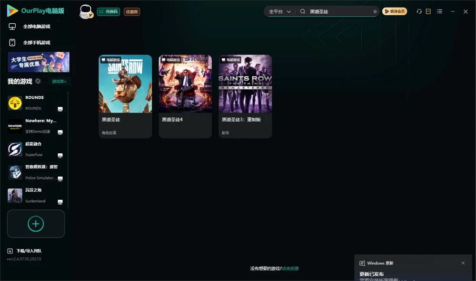Close the Windows 更新 notification

[x=463, y=263]
